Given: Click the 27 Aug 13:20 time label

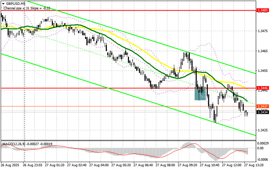Looking at the screenshot, I should [x=254, y=165].
